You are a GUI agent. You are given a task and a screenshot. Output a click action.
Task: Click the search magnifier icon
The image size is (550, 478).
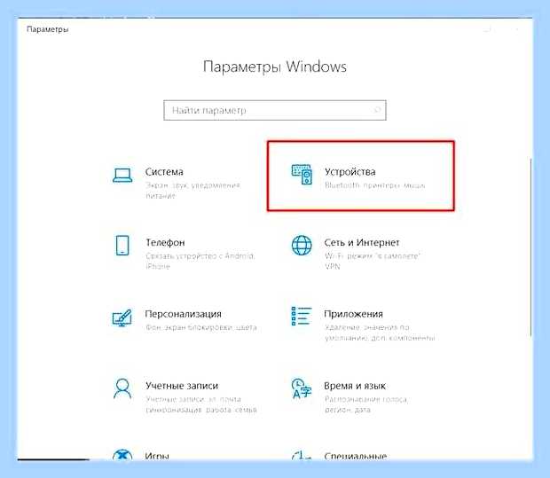click(377, 110)
